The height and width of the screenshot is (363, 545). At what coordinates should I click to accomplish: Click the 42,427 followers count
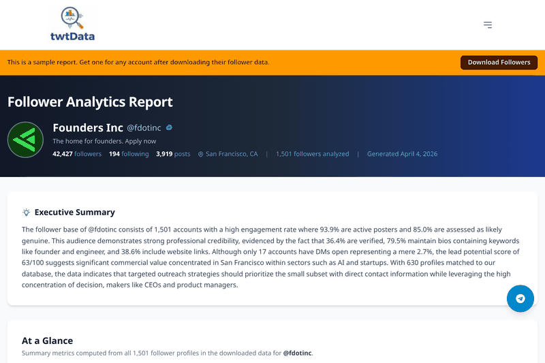(77, 154)
